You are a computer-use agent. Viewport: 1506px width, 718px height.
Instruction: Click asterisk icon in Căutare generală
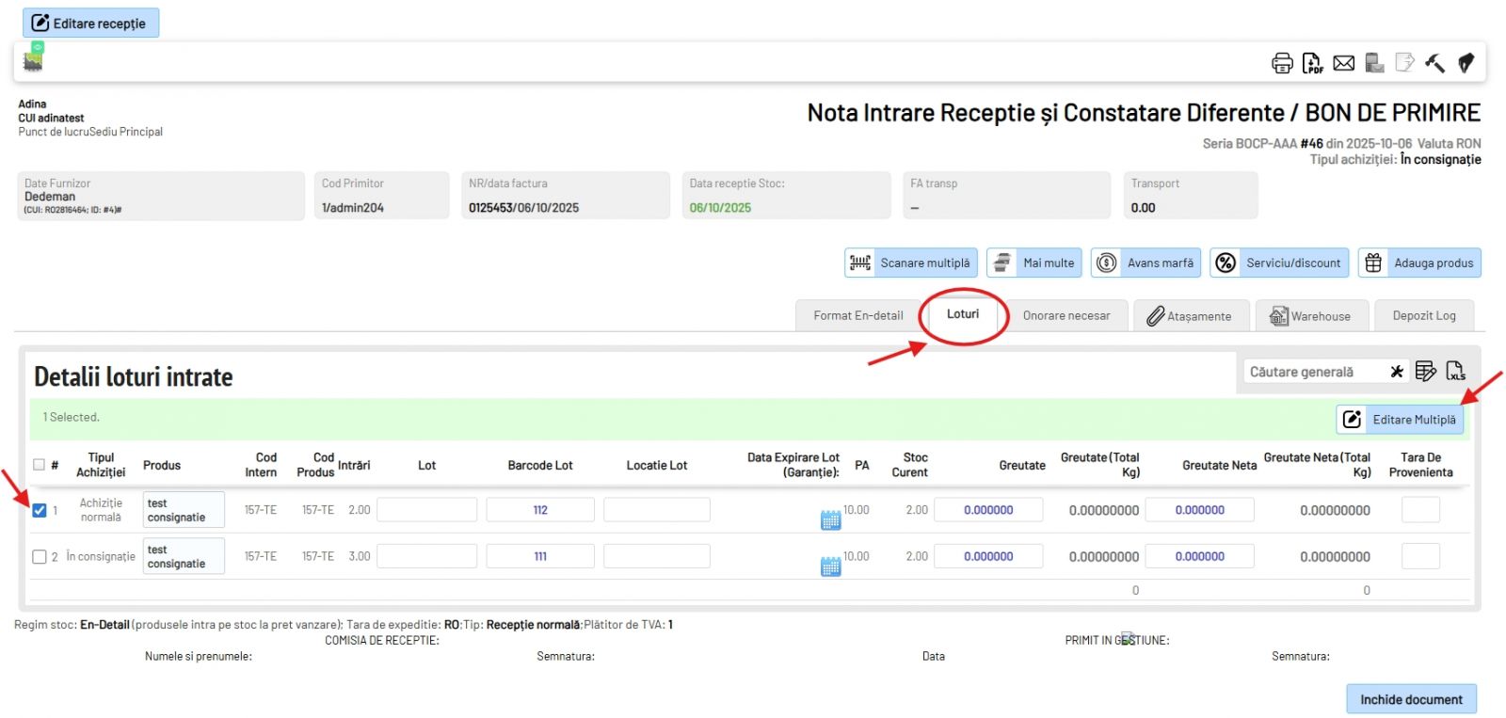[x=1397, y=372]
